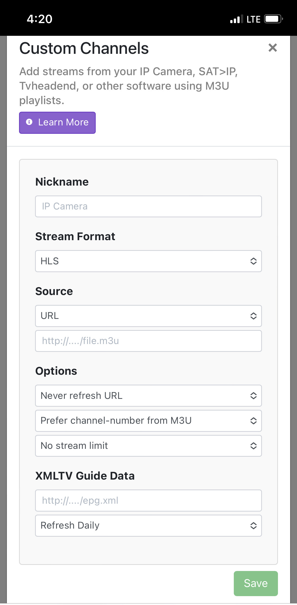
Task: Expand the Source dropdown set to URL
Action: point(148,316)
